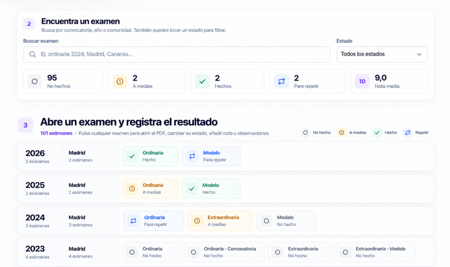Click repeat icon on 2026 Modelo card

coord(192,156)
